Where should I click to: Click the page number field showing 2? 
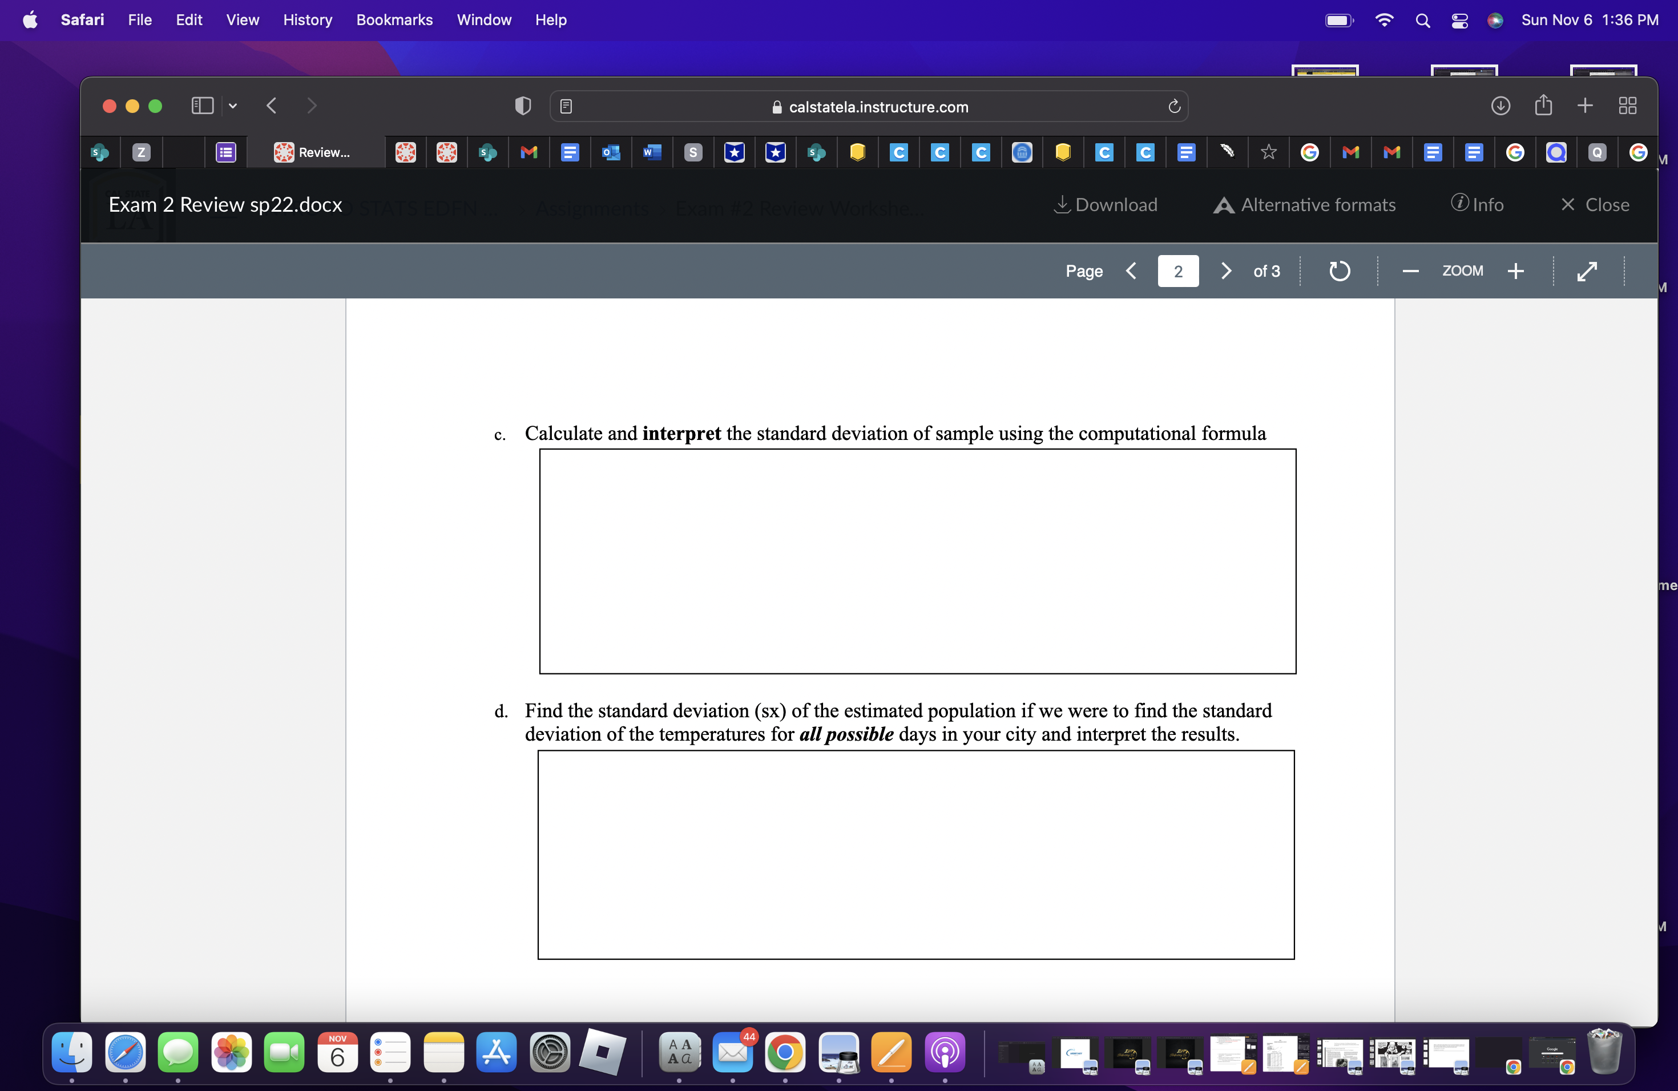pyautogui.click(x=1177, y=270)
